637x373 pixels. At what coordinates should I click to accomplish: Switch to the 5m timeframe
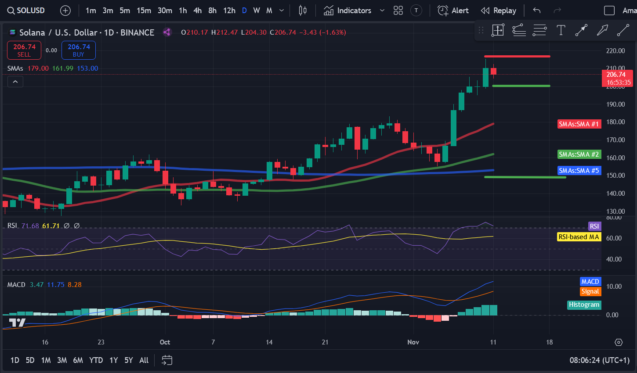coord(125,11)
